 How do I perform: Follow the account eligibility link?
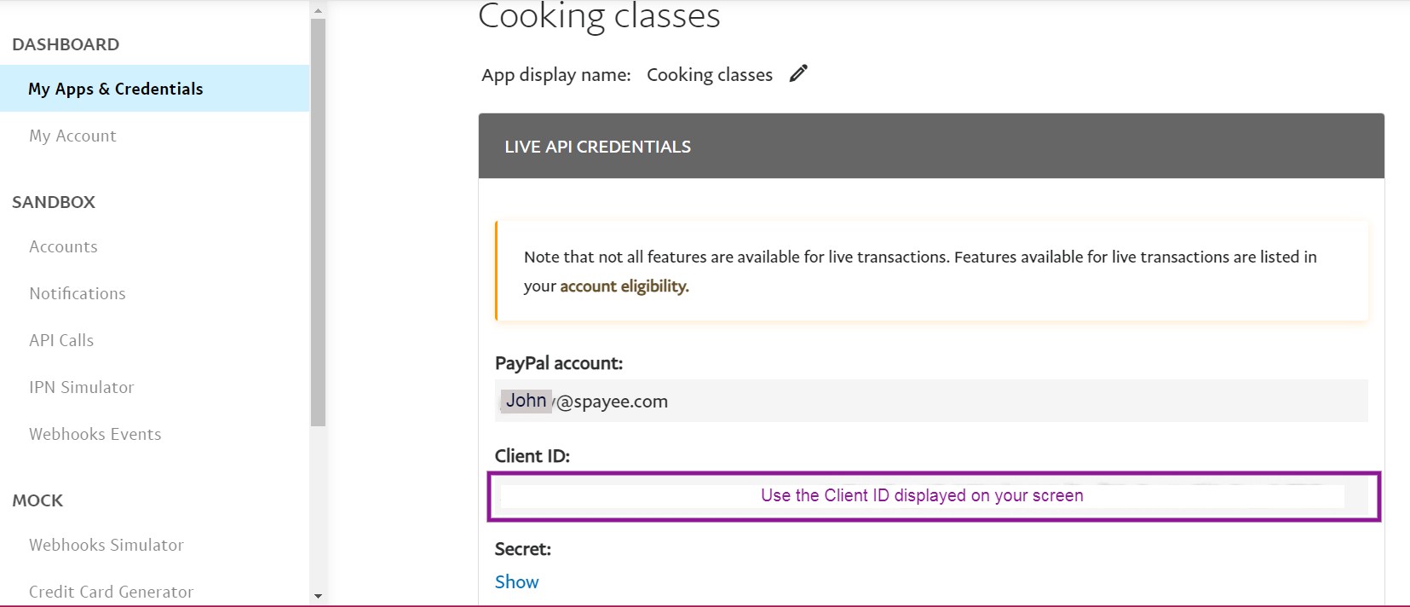[624, 286]
